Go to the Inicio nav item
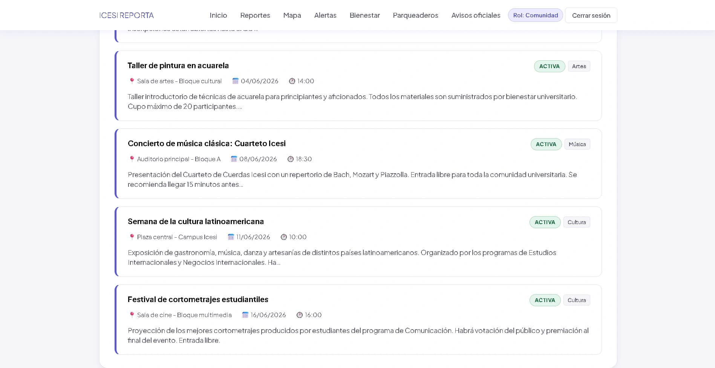715x368 pixels. click(218, 15)
